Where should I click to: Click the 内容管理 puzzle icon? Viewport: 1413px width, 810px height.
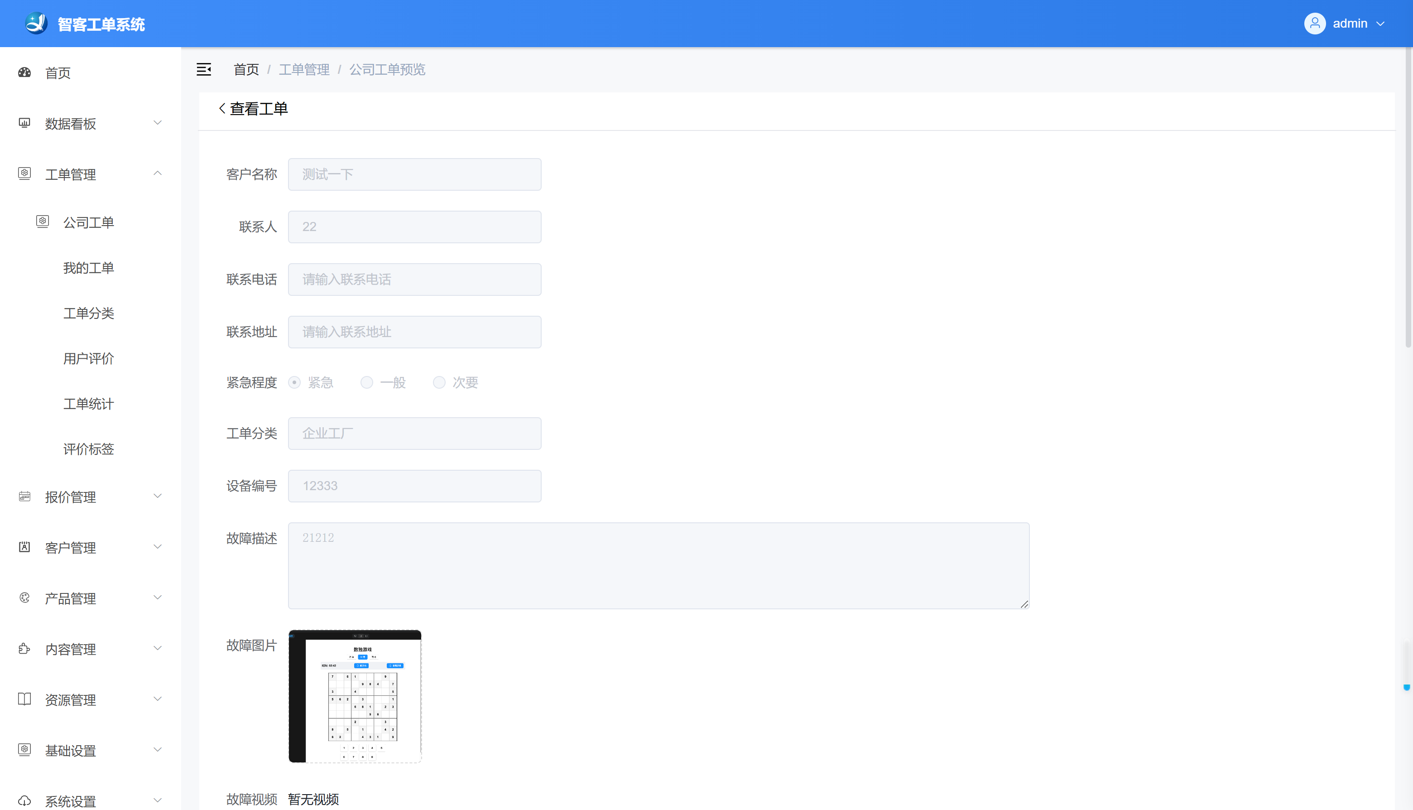[24, 649]
